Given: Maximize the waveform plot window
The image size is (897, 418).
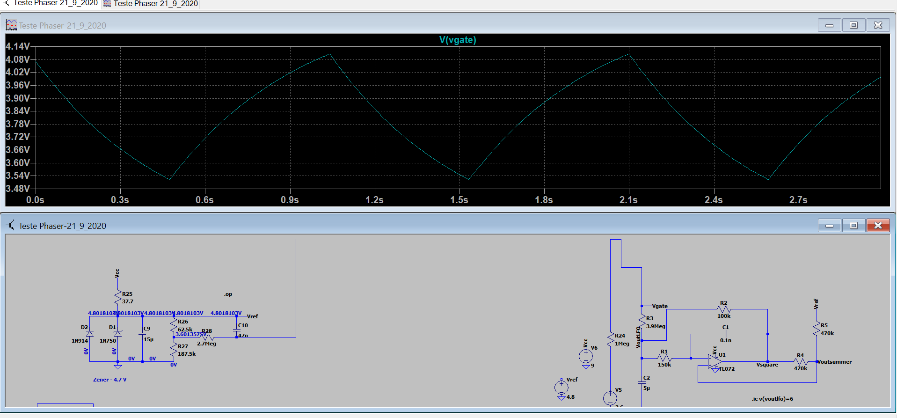Looking at the screenshot, I should 853,25.
